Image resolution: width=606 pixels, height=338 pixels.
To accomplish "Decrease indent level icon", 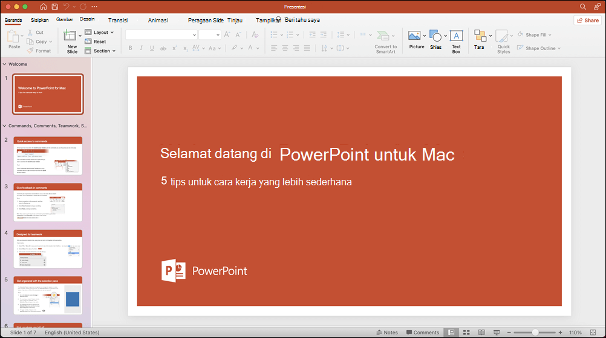I will pyautogui.click(x=312, y=35).
